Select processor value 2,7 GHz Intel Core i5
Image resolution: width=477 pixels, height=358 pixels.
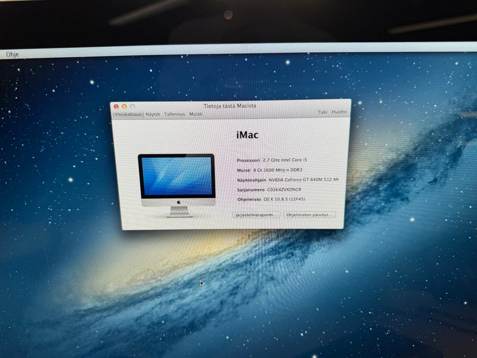point(285,160)
